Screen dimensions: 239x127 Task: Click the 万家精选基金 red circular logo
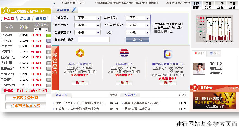tap(124, 53)
